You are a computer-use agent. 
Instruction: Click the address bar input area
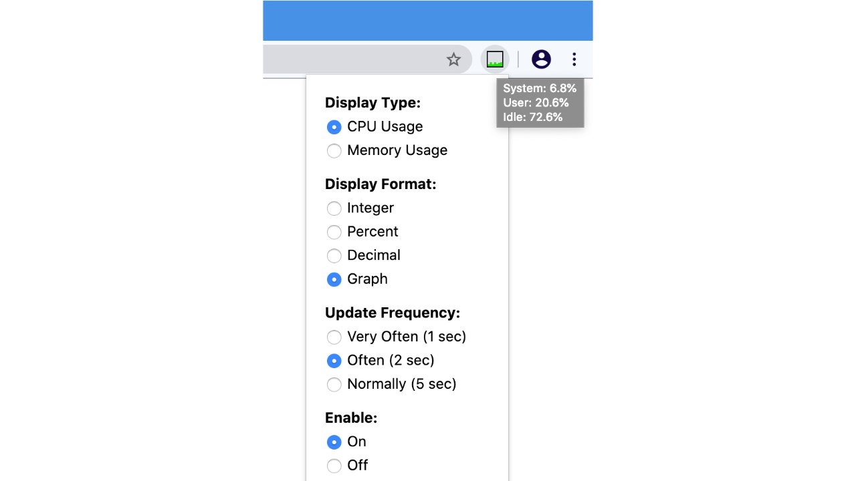[354, 59]
